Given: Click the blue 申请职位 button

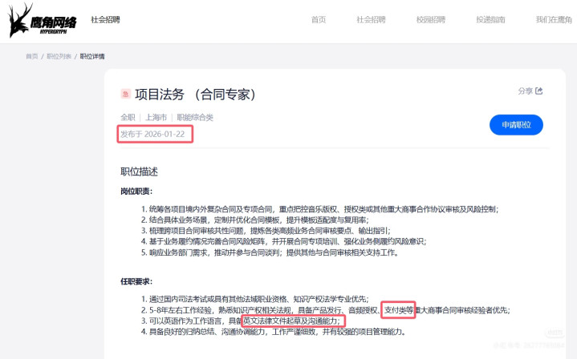Looking at the screenshot, I should 516,125.
